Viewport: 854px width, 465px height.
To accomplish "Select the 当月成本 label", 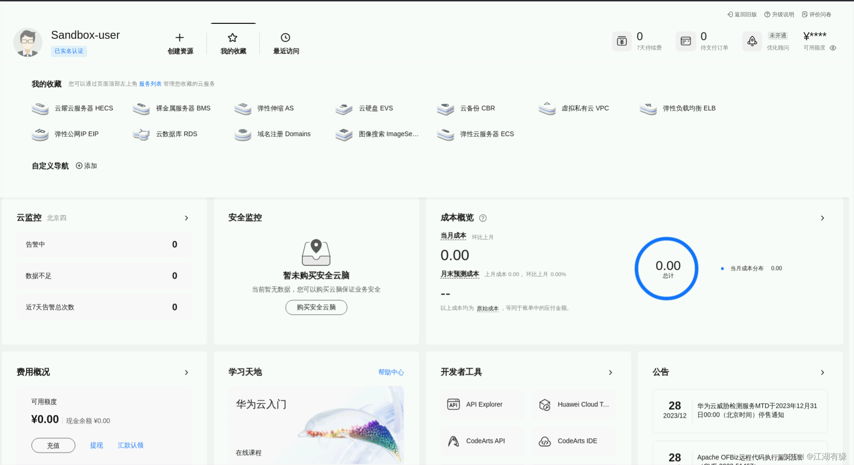I will pyautogui.click(x=453, y=236).
